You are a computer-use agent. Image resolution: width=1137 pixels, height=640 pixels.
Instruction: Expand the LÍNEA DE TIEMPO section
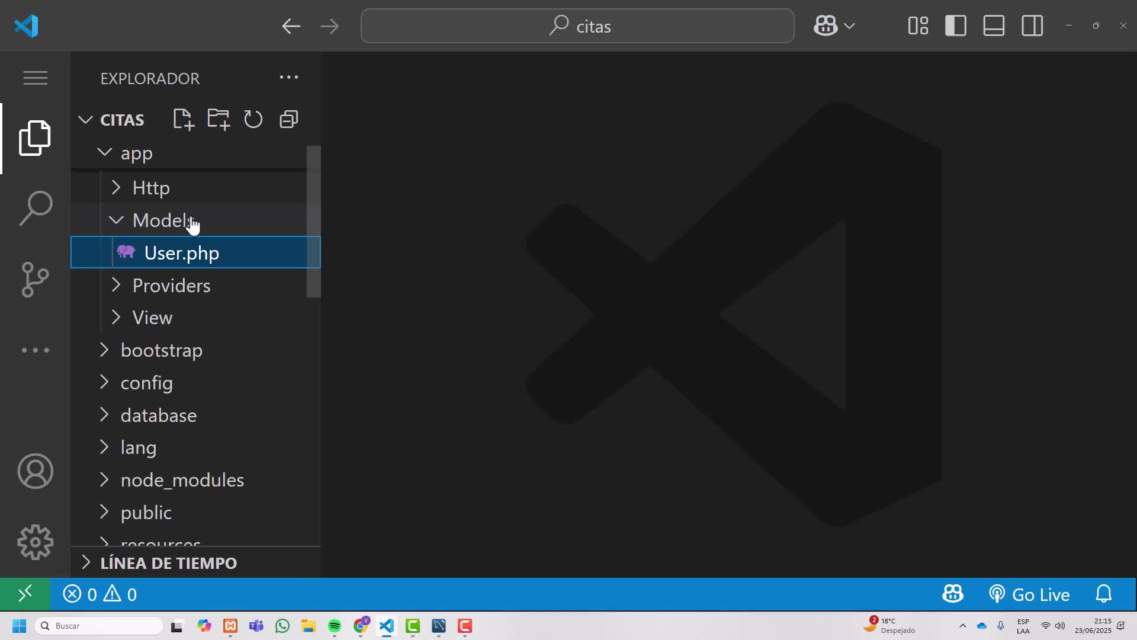click(x=195, y=563)
